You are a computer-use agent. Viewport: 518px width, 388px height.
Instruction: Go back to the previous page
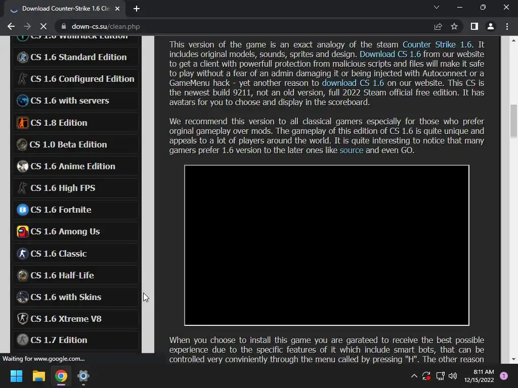(x=11, y=26)
